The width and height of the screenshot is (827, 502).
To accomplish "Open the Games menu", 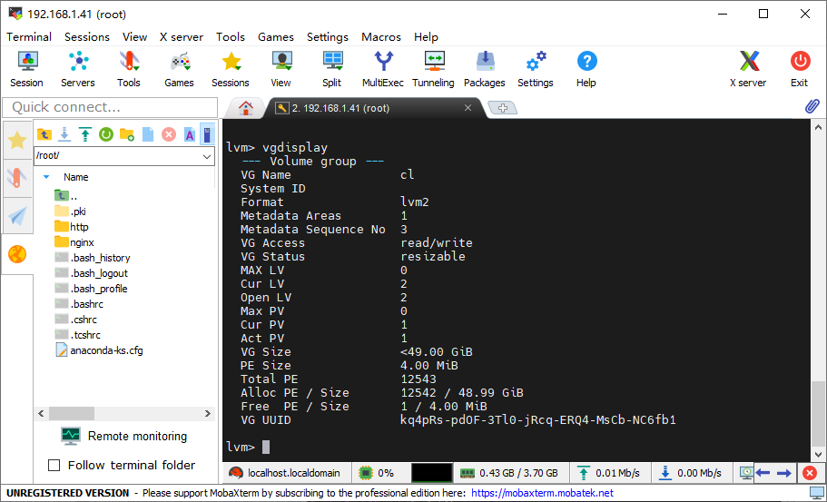I will [276, 37].
